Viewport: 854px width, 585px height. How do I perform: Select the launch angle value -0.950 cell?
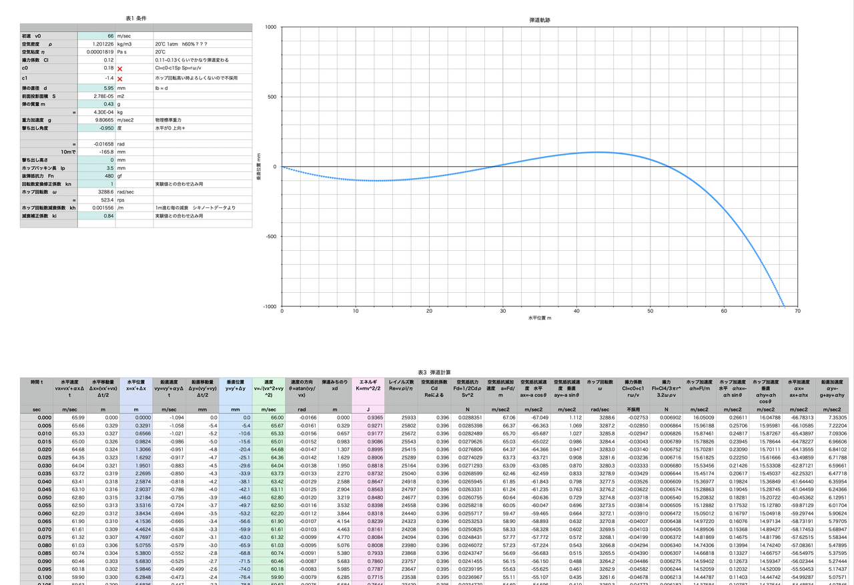[97, 128]
